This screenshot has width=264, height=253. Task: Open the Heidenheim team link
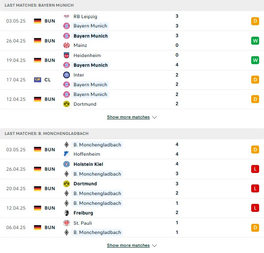87,55
